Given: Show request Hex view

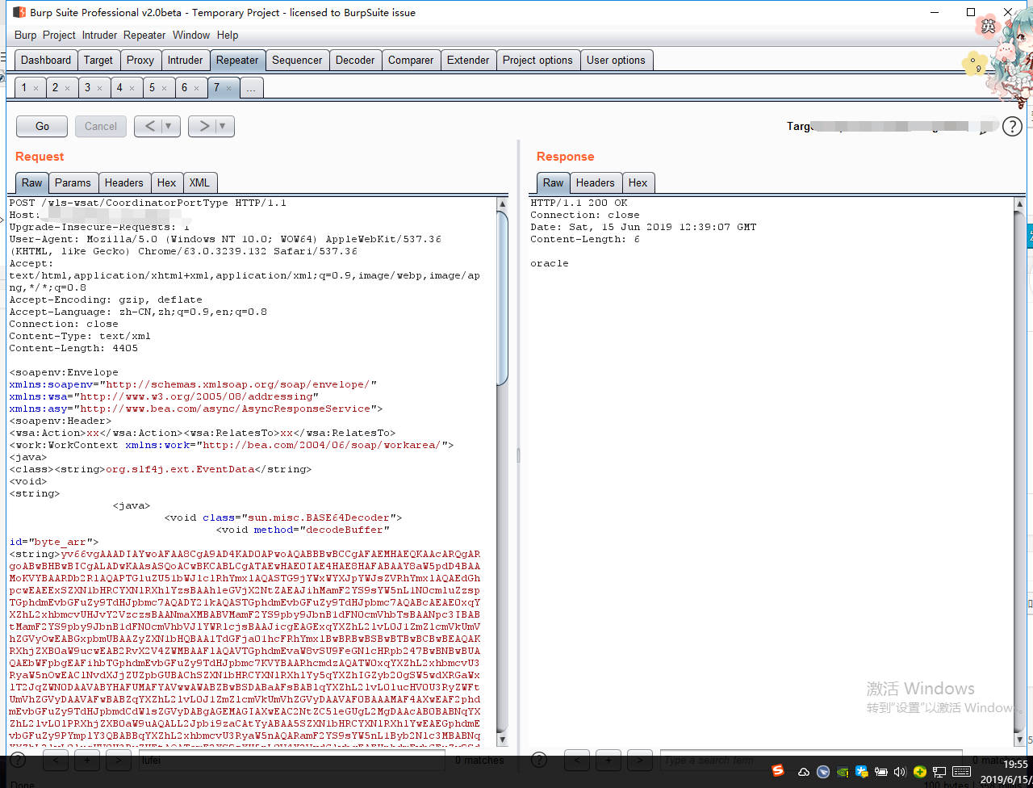Looking at the screenshot, I should tap(166, 182).
